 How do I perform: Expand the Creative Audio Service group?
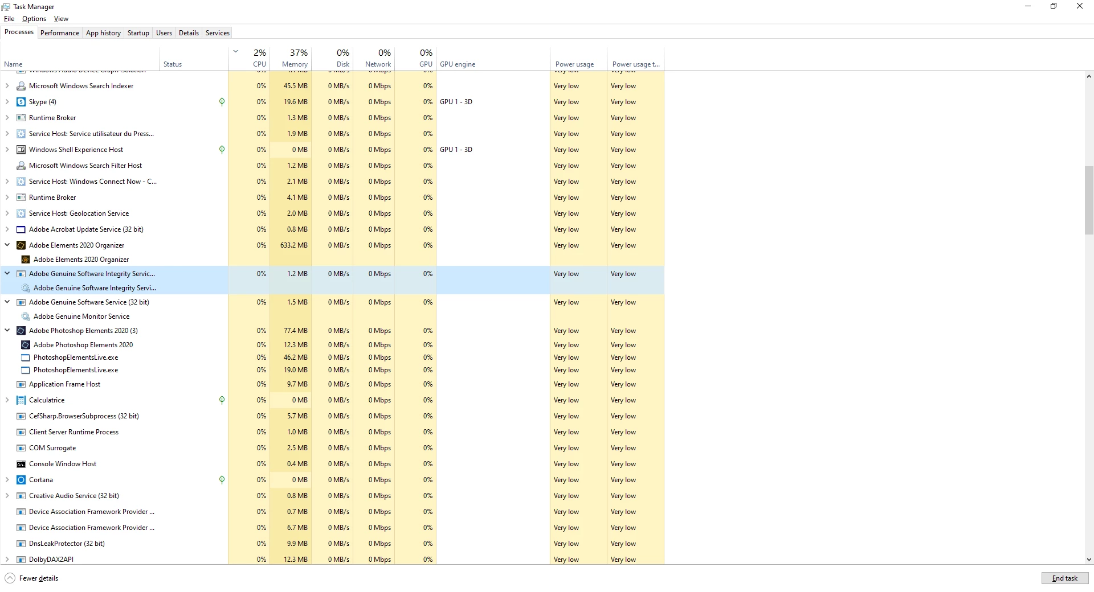tap(7, 496)
